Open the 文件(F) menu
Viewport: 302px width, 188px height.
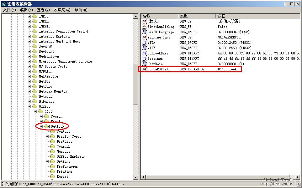tap(9, 10)
